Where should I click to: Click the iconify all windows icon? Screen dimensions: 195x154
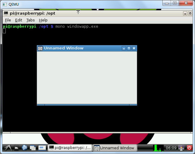pyautogui.click(x=33, y=148)
